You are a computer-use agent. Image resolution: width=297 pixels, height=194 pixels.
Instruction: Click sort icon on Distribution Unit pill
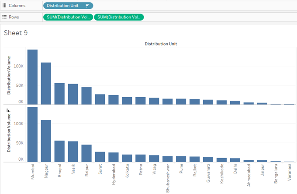[x=87, y=6]
